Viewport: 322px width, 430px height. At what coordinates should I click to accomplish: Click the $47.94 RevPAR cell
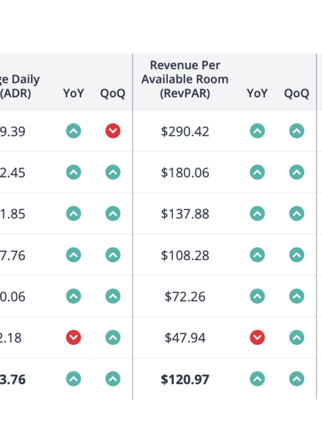pyautogui.click(x=185, y=338)
